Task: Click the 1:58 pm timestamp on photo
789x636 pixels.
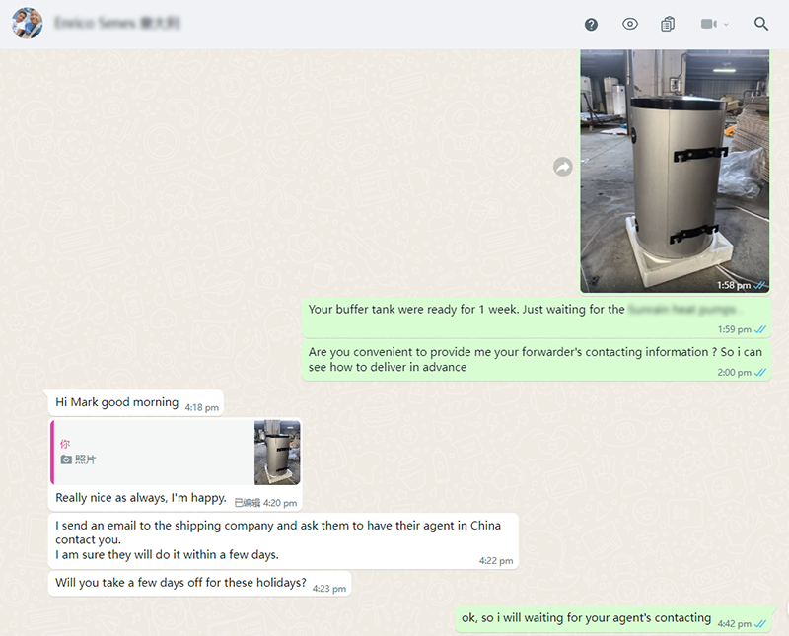Action: click(734, 285)
